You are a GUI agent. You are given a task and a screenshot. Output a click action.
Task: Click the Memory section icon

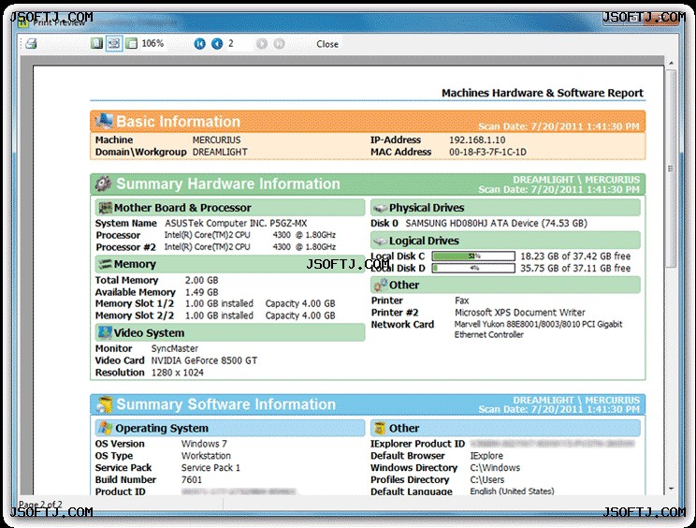click(105, 264)
